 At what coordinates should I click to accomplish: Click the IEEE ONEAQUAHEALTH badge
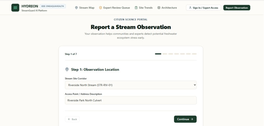53,6
